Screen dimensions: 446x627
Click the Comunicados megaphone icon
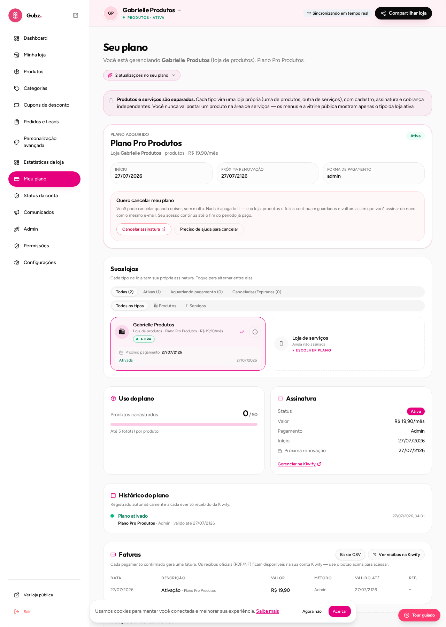click(17, 212)
